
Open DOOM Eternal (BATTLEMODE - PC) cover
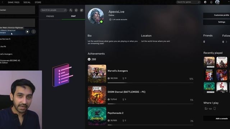(x=97, y=95)
